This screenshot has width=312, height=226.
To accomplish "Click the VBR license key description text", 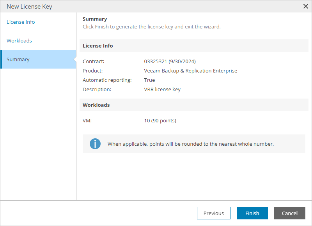I will pos(161,89).
